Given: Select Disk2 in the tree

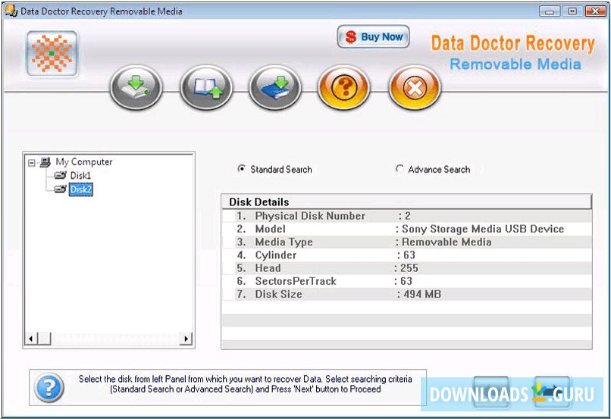Looking at the screenshot, I should tap(81, 189).
